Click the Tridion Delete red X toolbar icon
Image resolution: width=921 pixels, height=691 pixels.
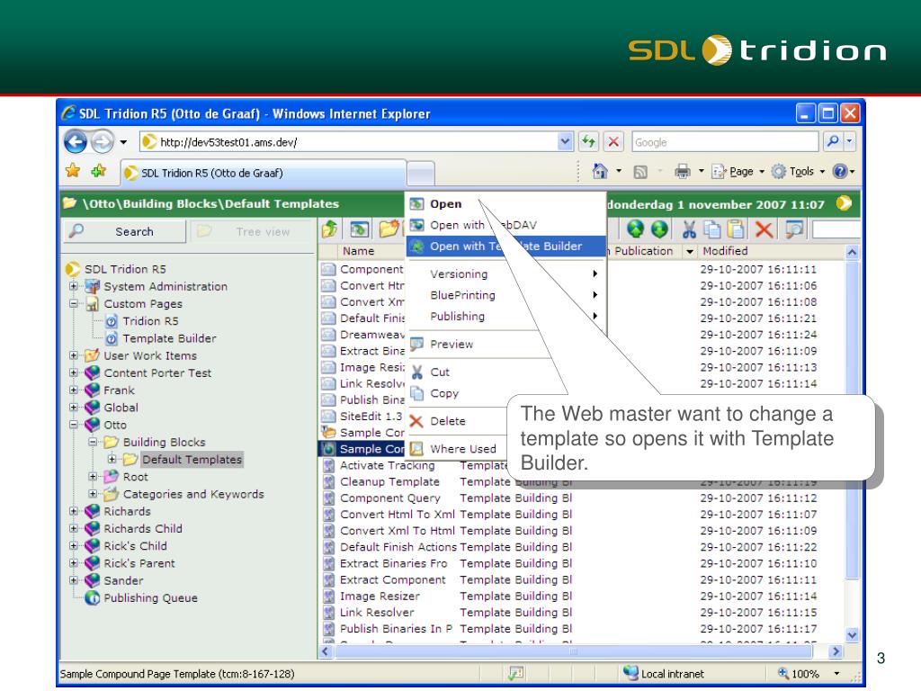[x=764, y=229]
